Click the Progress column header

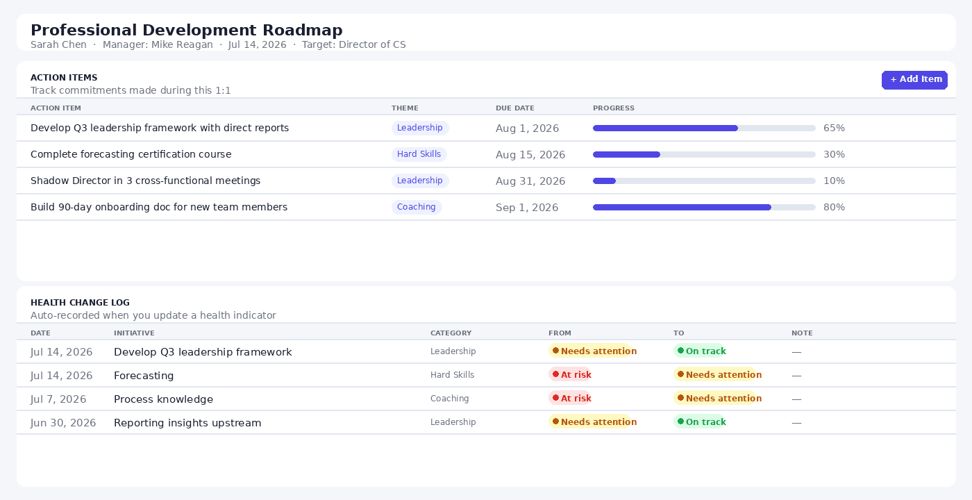click(614, 108)
